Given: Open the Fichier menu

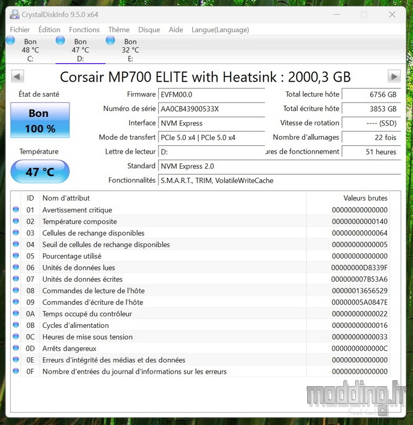Looking at the screenshot, I should pos(20,29).
